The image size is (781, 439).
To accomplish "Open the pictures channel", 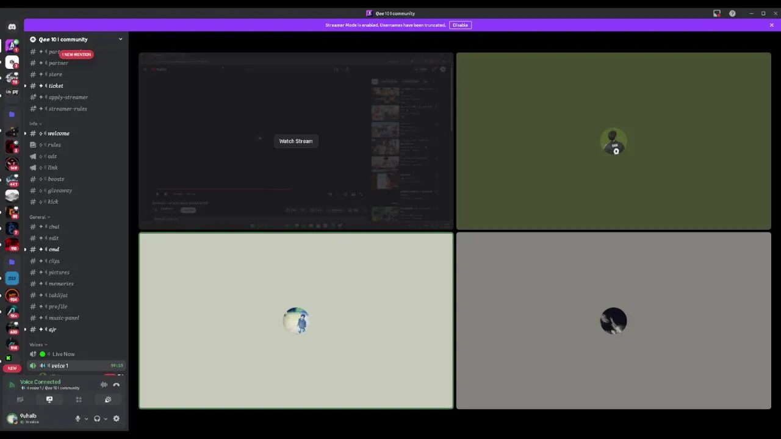I will [x=76, y=273].
